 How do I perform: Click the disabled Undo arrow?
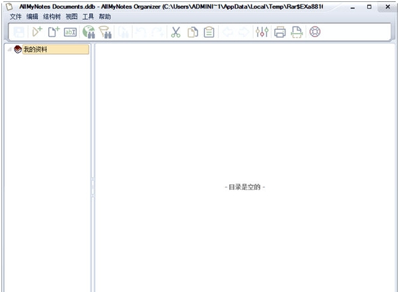140,32
